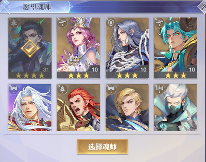Click class icon on red-haired card
Viewport: 206px width, 162px height.
coord(62,89)
